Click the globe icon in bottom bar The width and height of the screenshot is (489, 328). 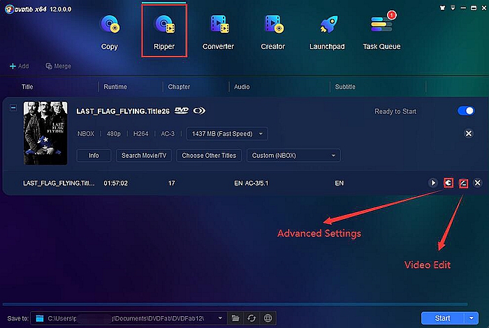coord(268,318)
